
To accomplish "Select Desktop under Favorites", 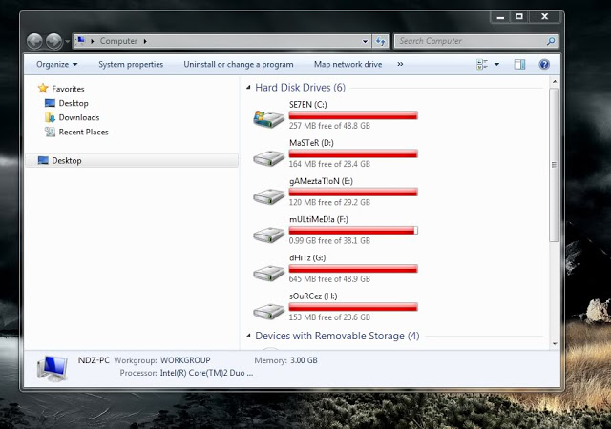I will tap(74, 103).
